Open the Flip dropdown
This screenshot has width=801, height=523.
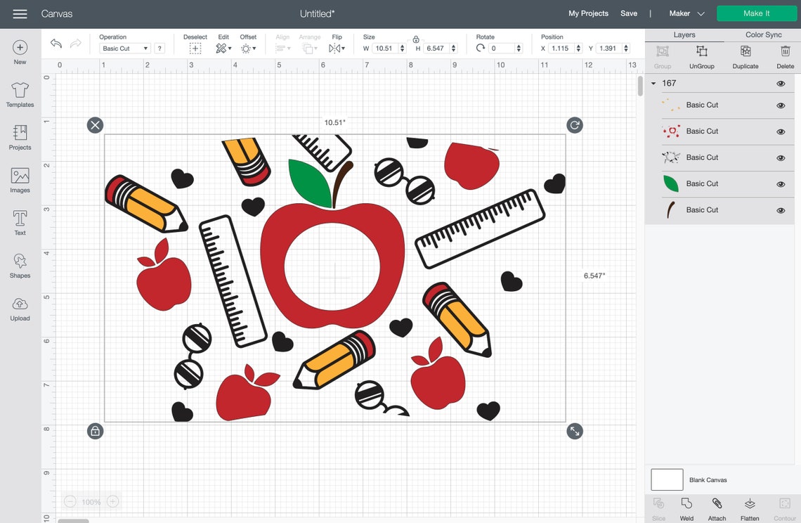coord(337,49)
